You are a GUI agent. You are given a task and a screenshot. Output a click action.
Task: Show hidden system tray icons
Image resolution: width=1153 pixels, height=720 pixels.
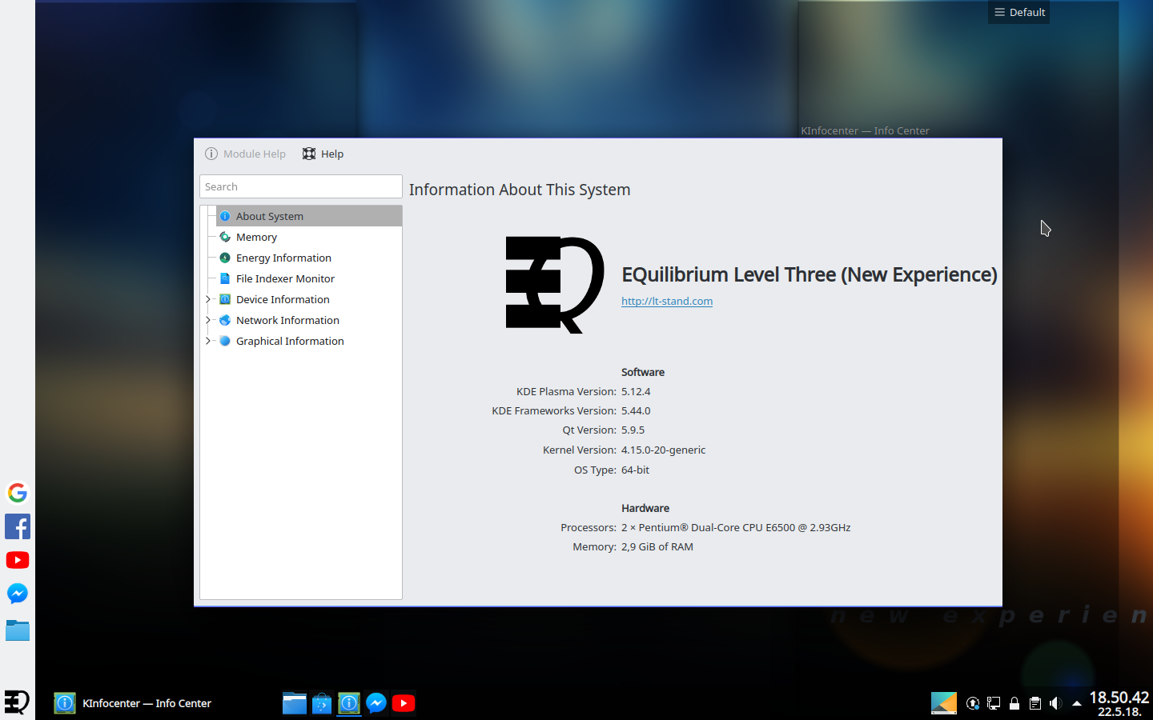1077,703
